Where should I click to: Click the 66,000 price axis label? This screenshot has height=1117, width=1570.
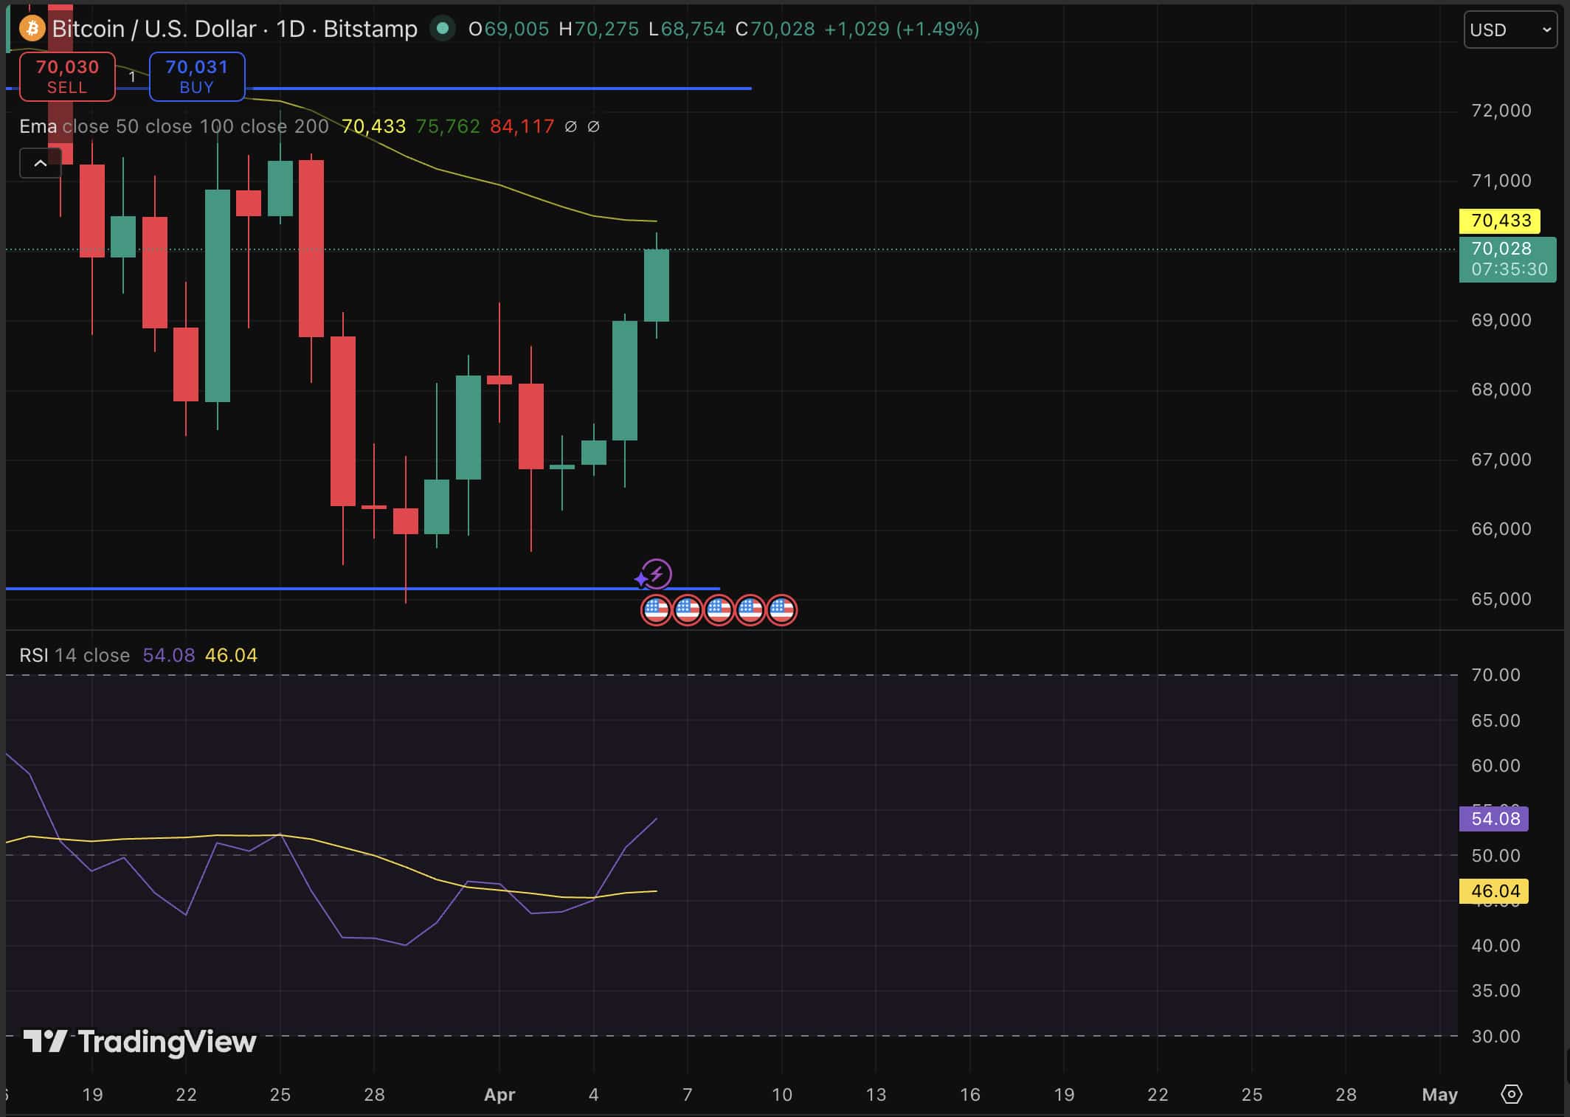[x=1501, y=529]
